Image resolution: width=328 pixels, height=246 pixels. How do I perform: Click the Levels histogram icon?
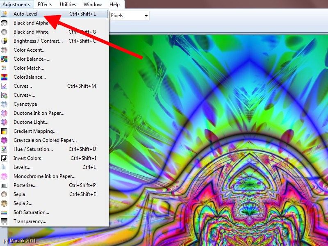pyautogui.click(x=4, y=167)
